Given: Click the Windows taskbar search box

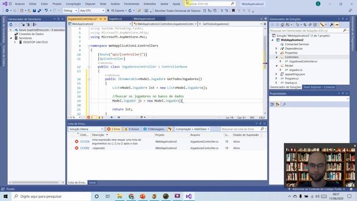Looking at the screenshot, I should tap(51, 196).
